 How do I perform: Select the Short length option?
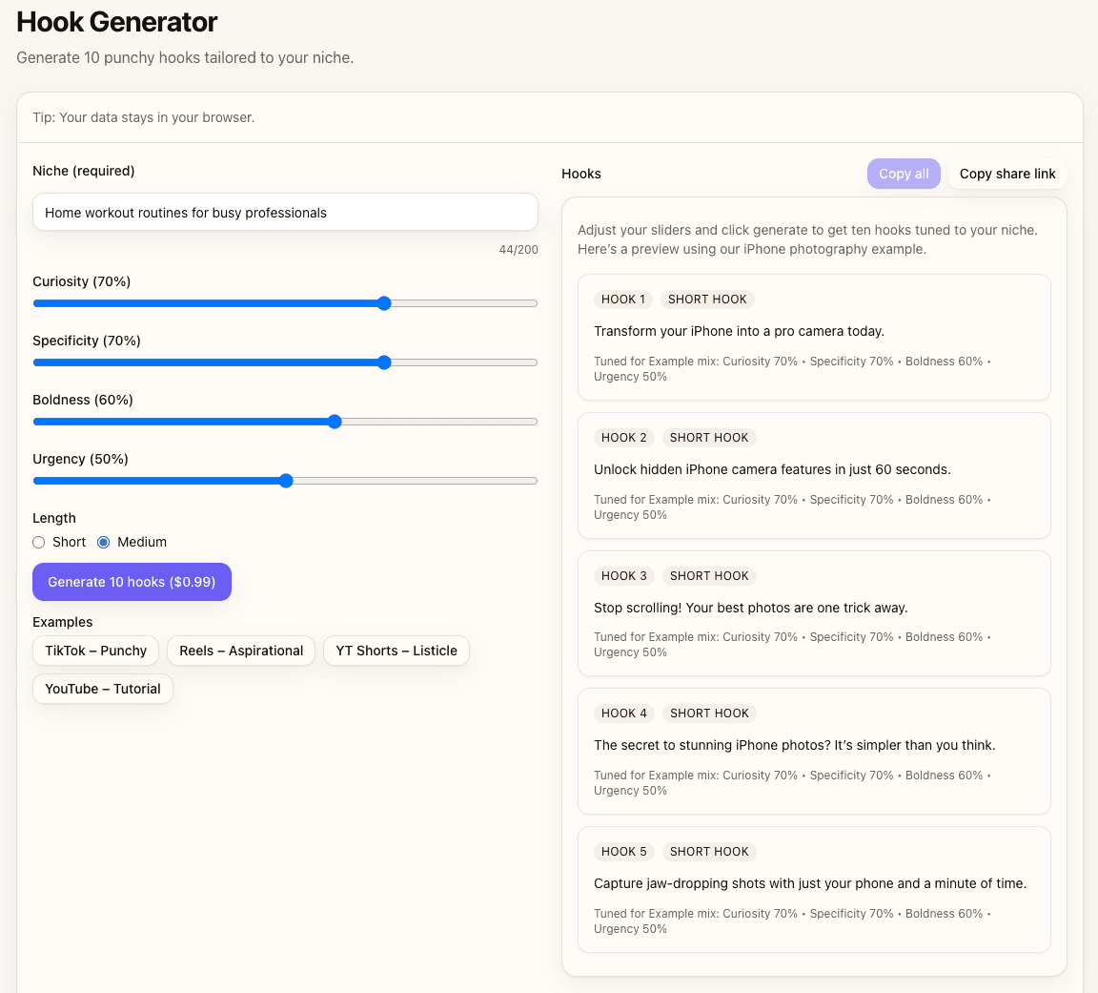pos(38,542)
